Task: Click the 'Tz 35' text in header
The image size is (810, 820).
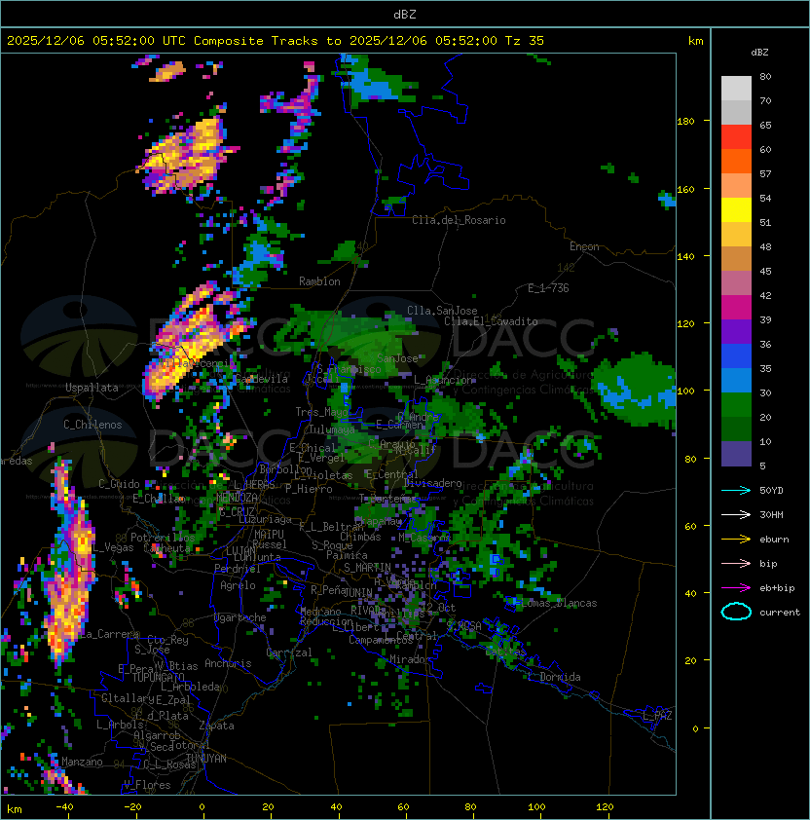Action: coord(525,41)
